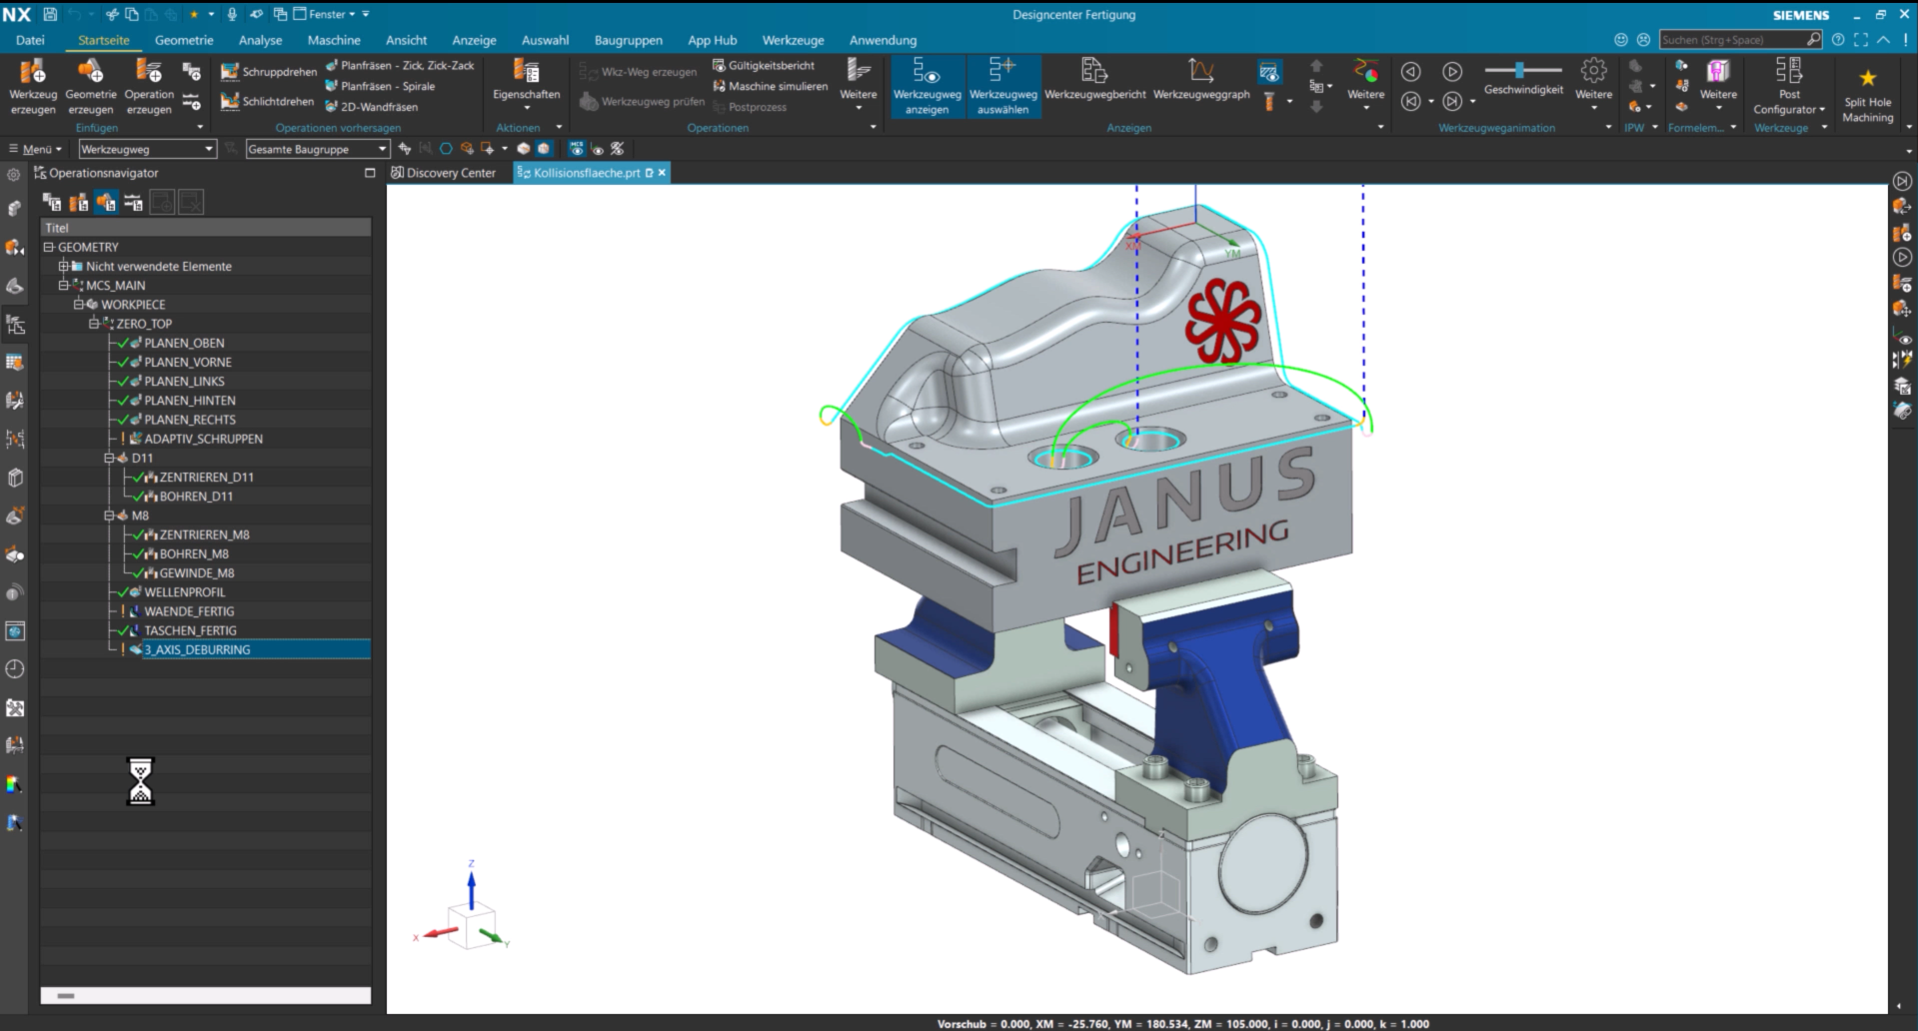Click the Werkzeug erzeugen icon
The height and width of the screenshot is (1031, 1918).
pyautogui.click(x=33, y=85)
